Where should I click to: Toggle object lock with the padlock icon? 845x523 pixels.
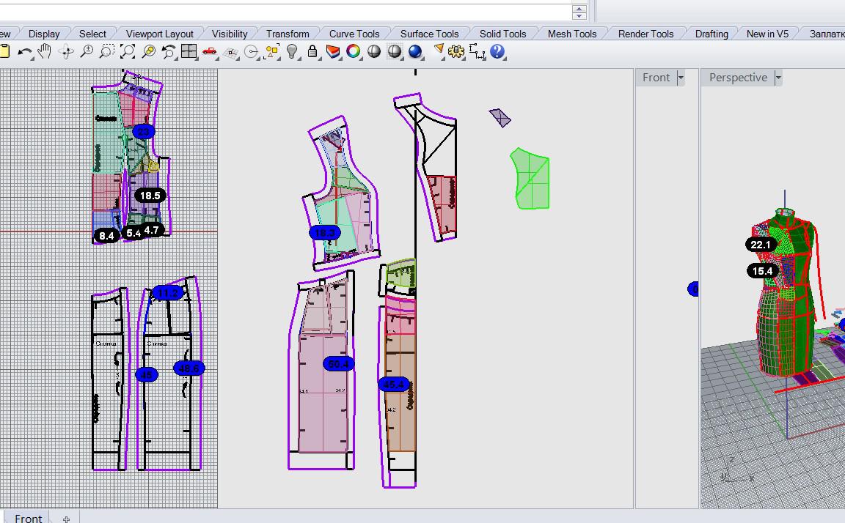click(x=312, y=52)
